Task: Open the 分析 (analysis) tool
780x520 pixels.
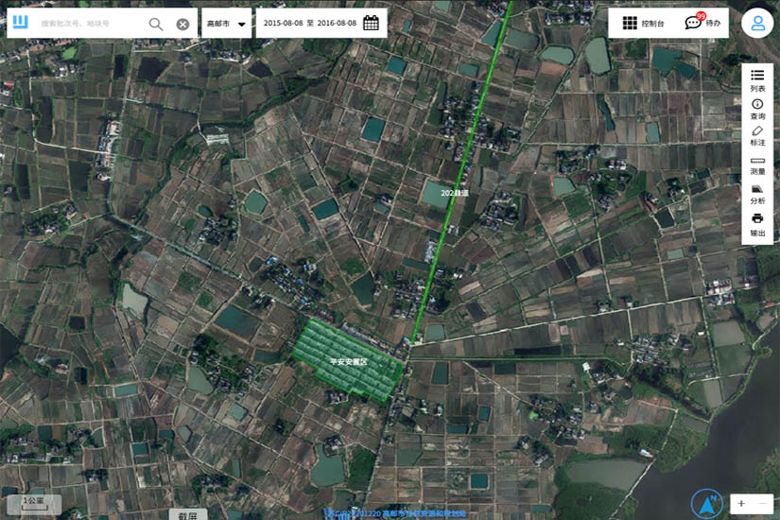Action: point(757,194)
